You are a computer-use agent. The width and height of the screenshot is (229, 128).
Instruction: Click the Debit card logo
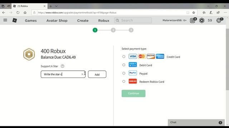coord(133,65)
